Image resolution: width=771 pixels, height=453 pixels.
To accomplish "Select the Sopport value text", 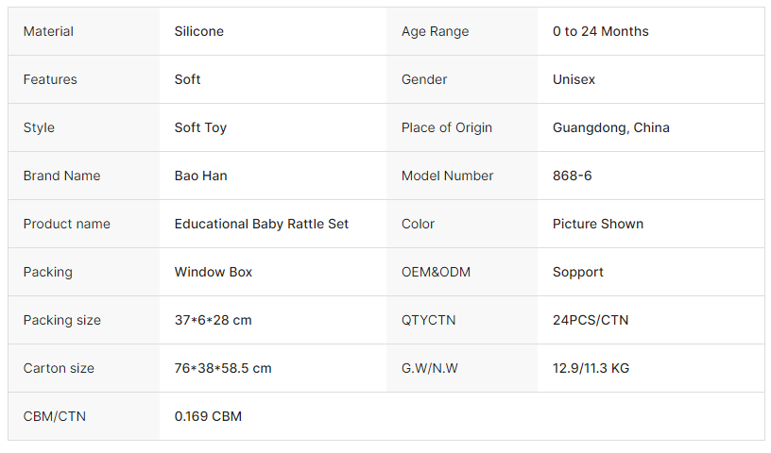I will pyautogui.click(x=578, y=272).
